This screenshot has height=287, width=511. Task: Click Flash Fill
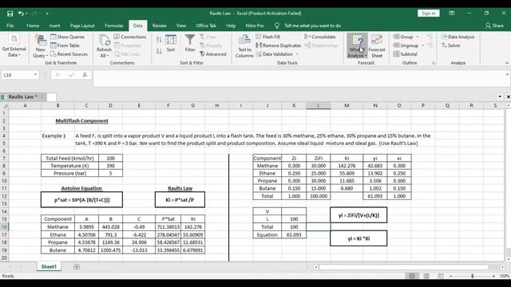point(268,37)
